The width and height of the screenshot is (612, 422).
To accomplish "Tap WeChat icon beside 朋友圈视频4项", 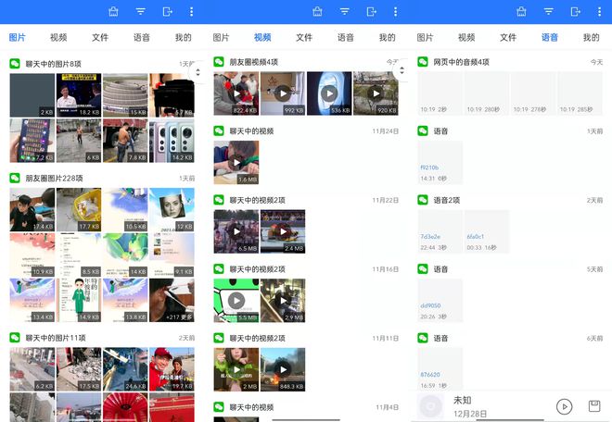I will point(219,62).
